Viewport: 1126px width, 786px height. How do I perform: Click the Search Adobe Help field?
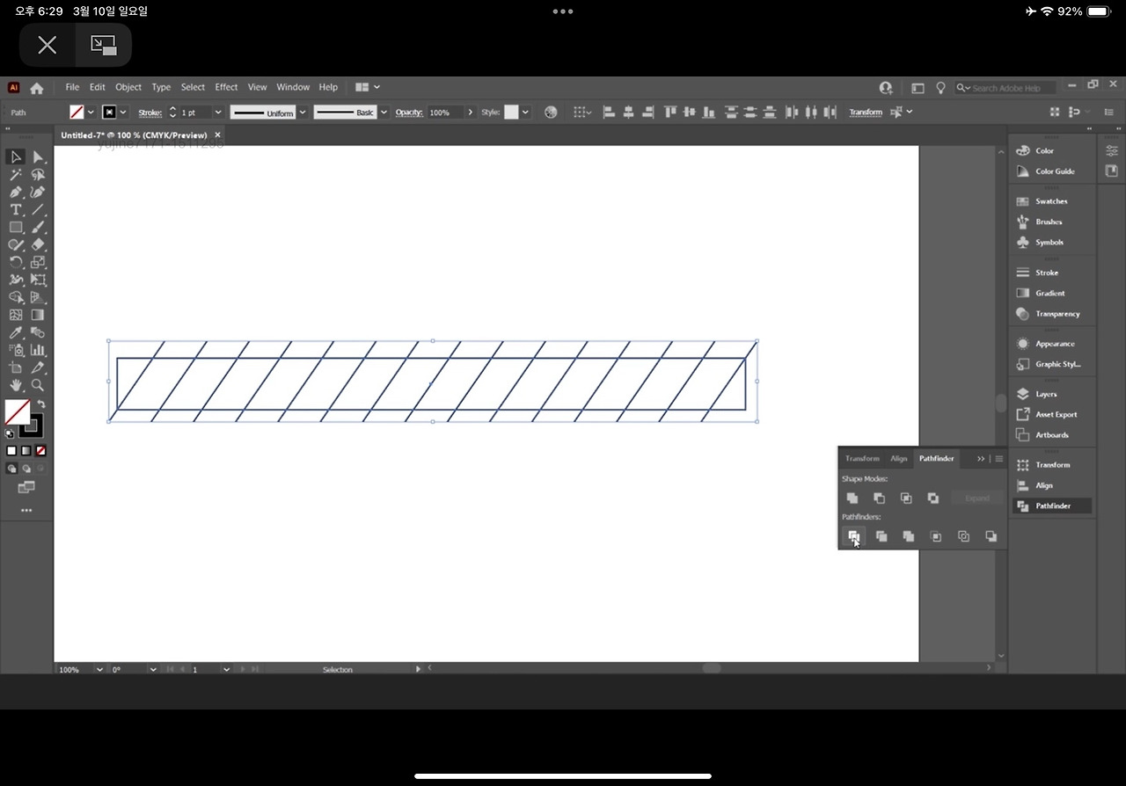[1005, 88]
